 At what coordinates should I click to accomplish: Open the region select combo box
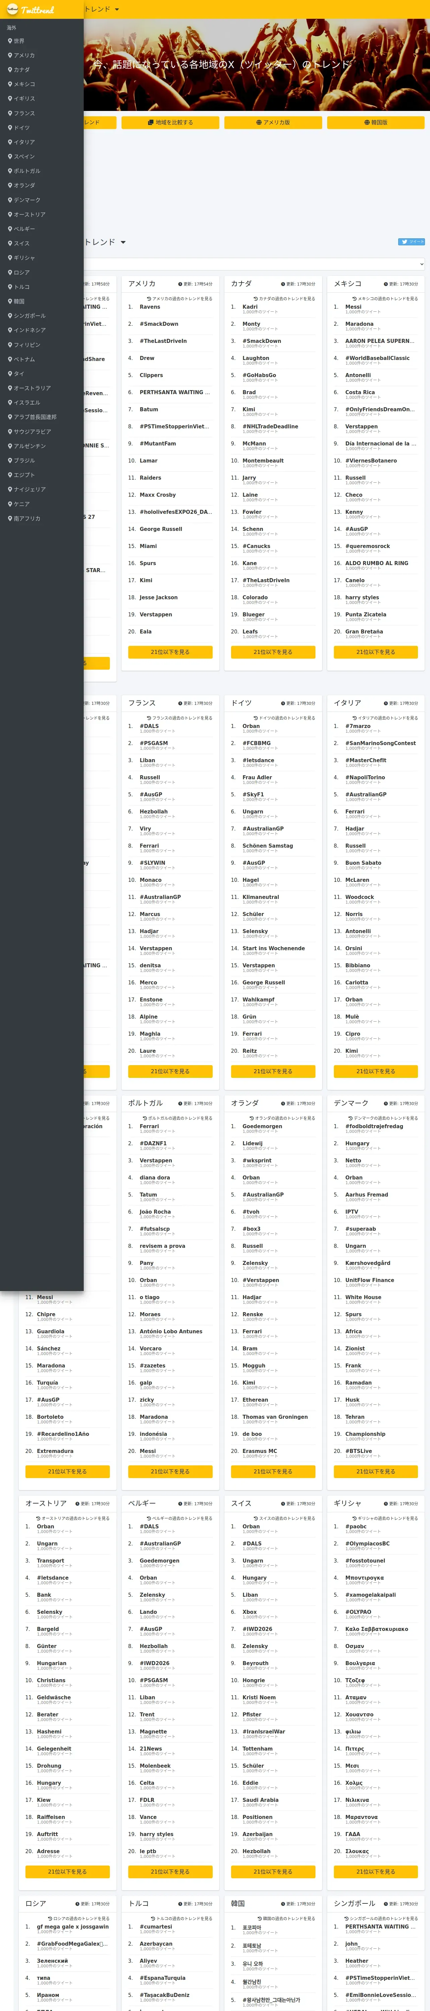point(254,264)
